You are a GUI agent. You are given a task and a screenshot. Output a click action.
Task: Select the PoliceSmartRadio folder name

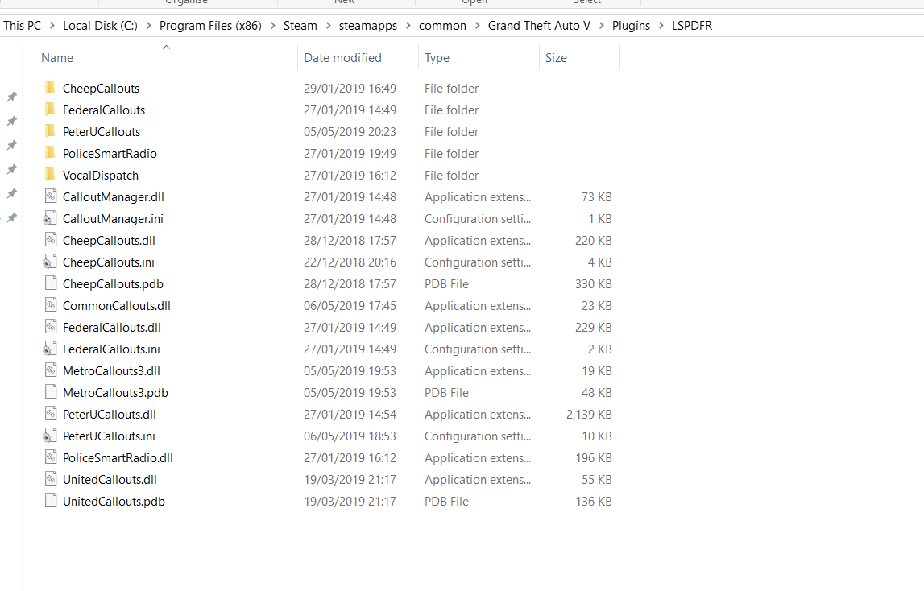pos(110,153)
